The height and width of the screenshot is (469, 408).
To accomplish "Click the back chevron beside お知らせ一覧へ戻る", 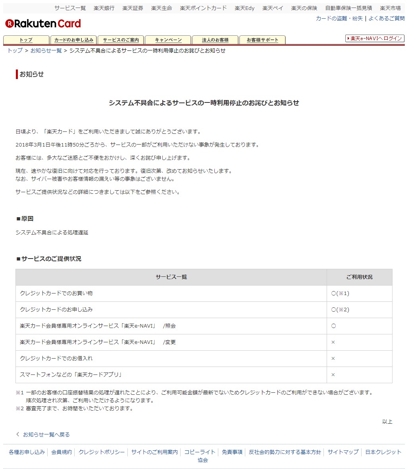I will [x=17, y=434].
